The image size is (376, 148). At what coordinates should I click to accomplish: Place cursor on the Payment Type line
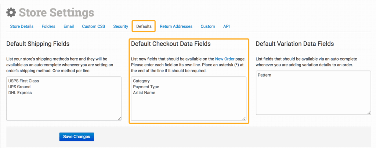[146, 87]
